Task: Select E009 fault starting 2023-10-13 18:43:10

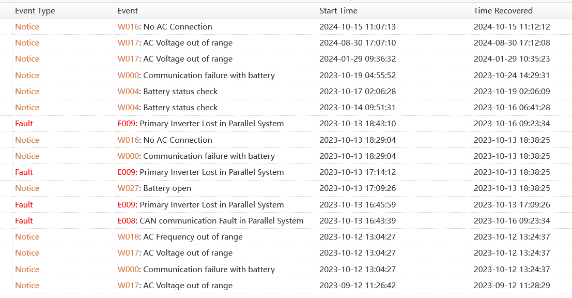Action: point(200,124)
